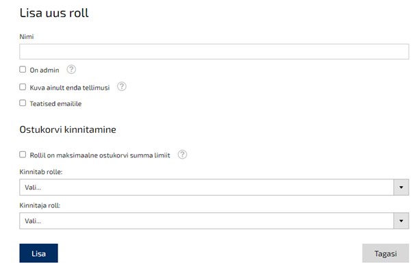This screenshot has height=267, width=412.
Task: Expand the Kinnitab rolle dropdown arrow
Action: [401, 188]
